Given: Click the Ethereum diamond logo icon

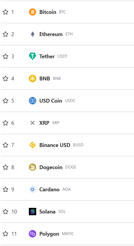Looking at the screenshot, I should point(32,34).
